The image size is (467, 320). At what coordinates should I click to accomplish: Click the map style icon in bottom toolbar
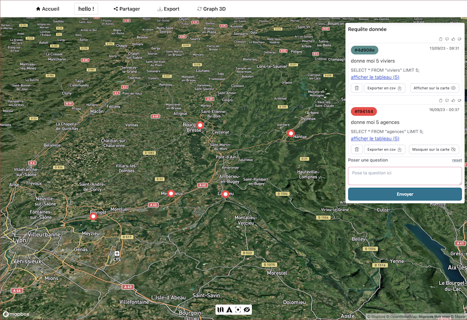[221, 309]
